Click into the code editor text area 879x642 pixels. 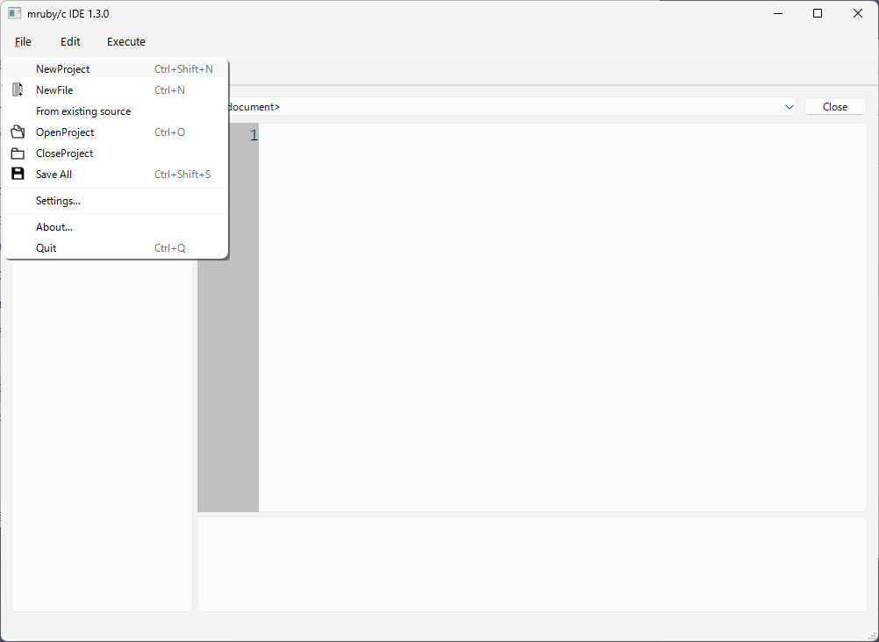pyautogui.click(x=562, y=317)
